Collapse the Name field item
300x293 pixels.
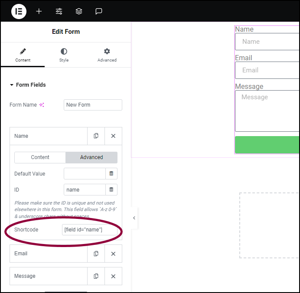49,136
